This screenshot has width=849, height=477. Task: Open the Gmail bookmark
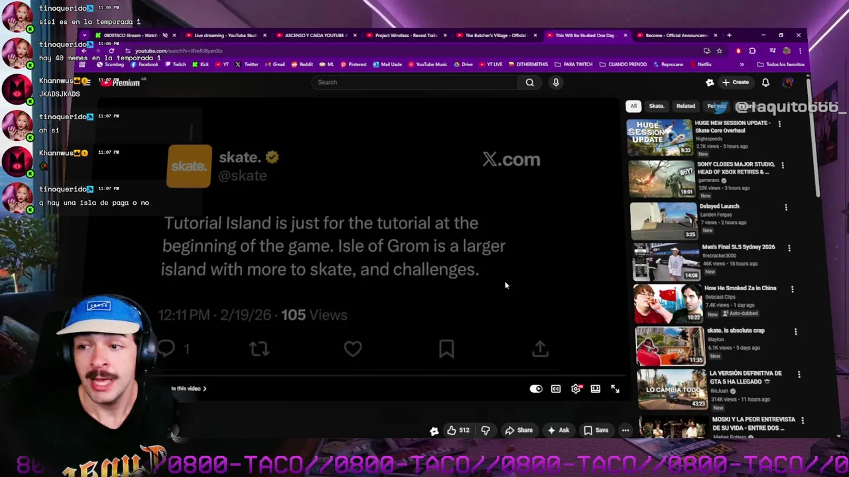(x=275, y=64)
